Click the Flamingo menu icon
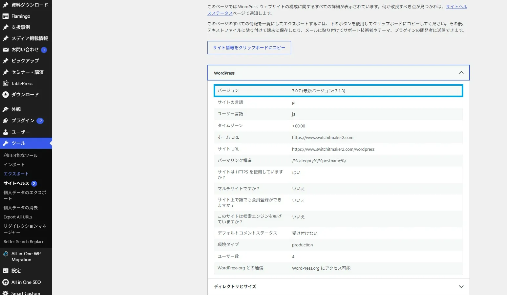507x295 pixels. 6,16
